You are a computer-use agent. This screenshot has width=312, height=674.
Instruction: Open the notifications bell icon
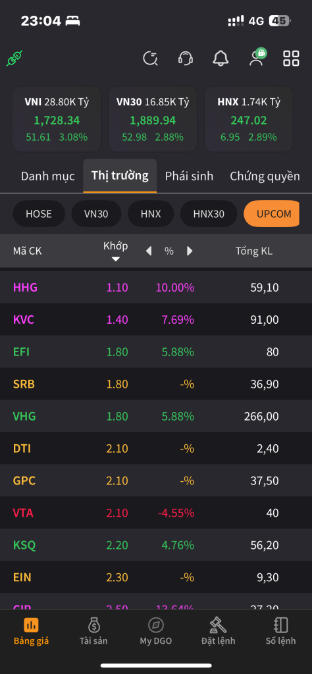tap(221, 58)
